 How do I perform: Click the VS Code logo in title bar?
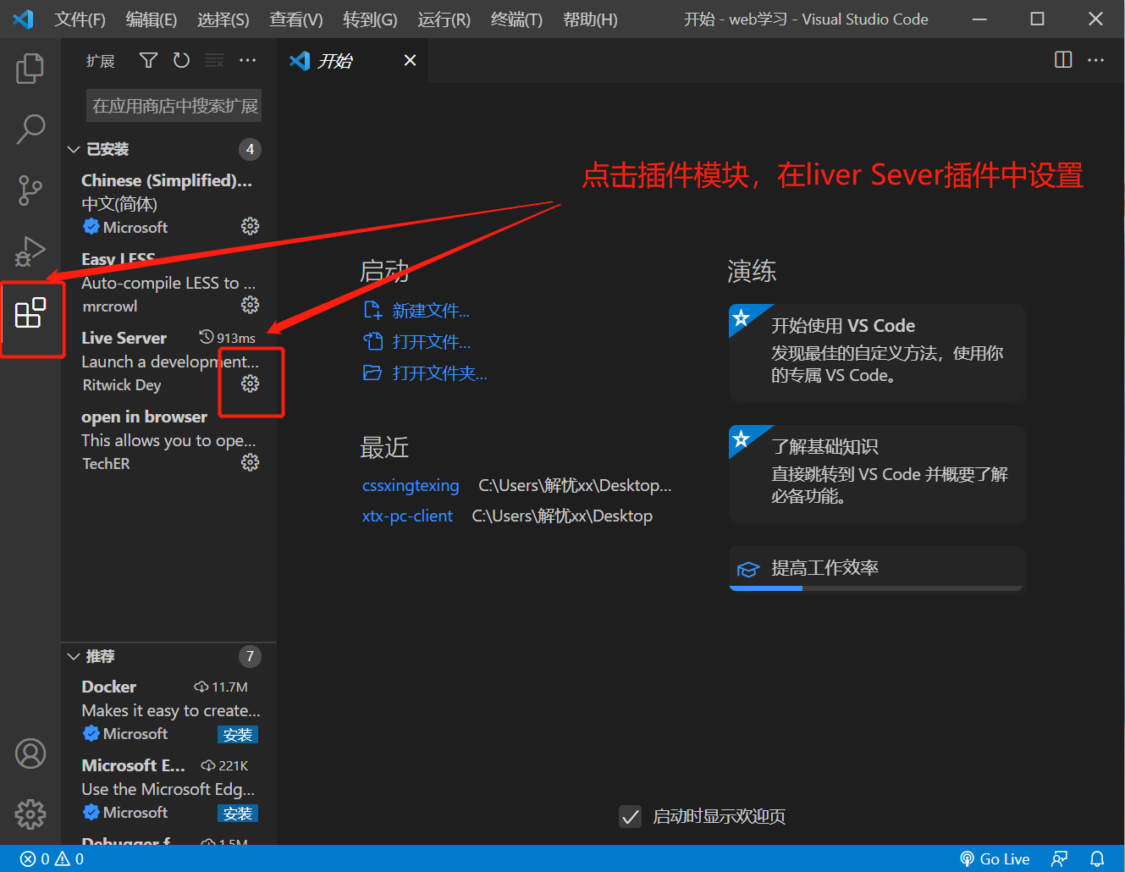(x=23, y=19)
